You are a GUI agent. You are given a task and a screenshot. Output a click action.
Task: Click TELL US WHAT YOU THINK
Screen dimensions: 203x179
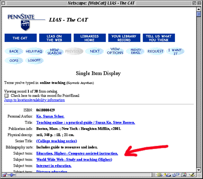point(159,38)
